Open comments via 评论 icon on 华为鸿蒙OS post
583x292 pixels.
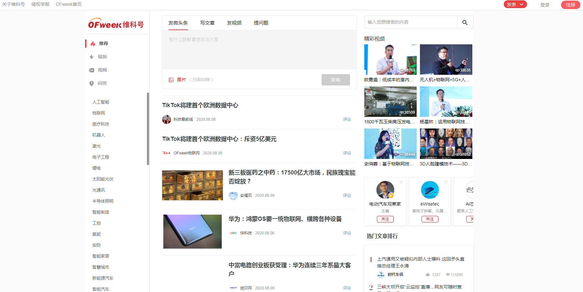pos(346,233)
